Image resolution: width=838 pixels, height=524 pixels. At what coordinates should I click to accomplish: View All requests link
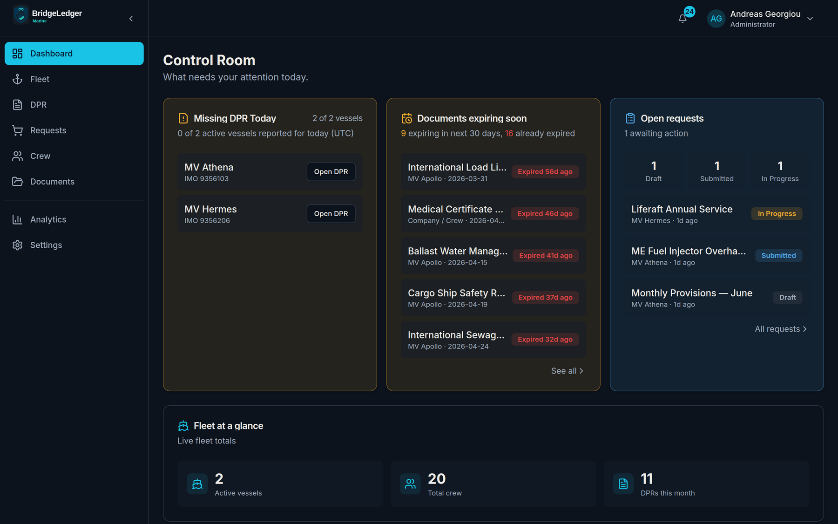(781, 329)
